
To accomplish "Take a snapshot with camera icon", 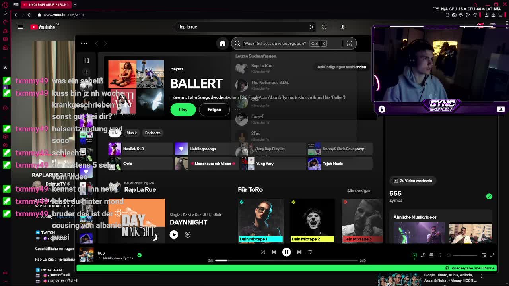I will tap(454, 15).
